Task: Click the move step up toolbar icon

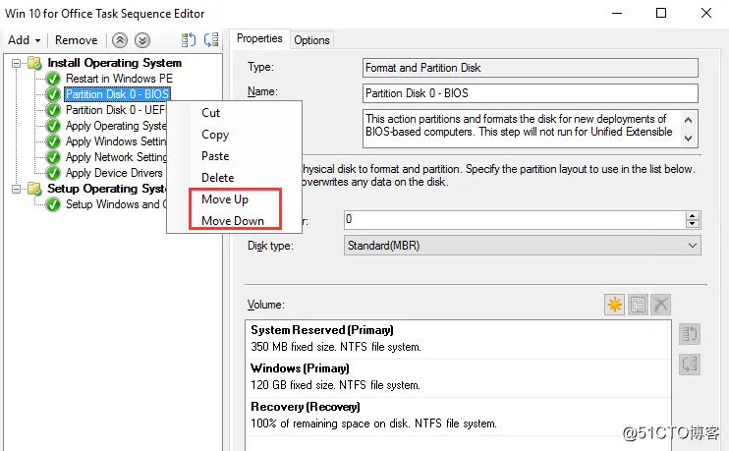Action: 189,40
